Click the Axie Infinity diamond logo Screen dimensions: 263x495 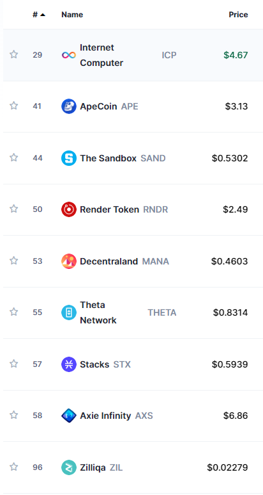(x=68, y=416)
